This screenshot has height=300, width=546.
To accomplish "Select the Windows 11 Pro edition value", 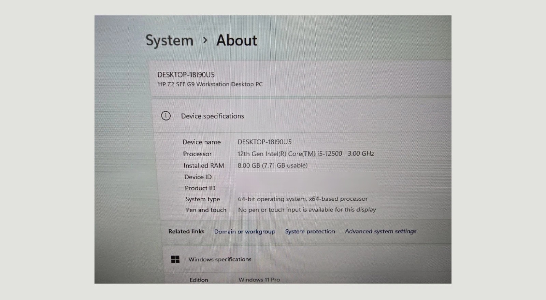I will tap(259, 280).
